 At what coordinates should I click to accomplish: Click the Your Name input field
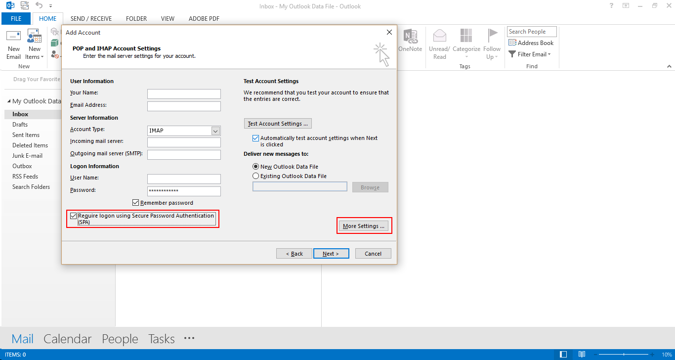coord(184,94)
